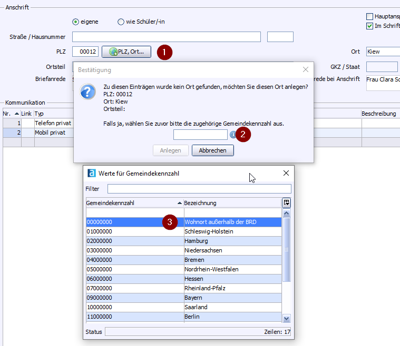Select the 'eigene' radio button
Viewport: 400px width, 346px height.
76,22
